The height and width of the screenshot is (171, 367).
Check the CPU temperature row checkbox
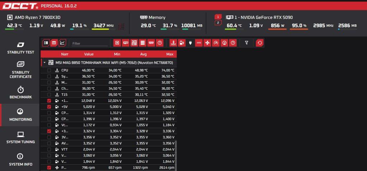pyautogui.click(x=49, y=70)
